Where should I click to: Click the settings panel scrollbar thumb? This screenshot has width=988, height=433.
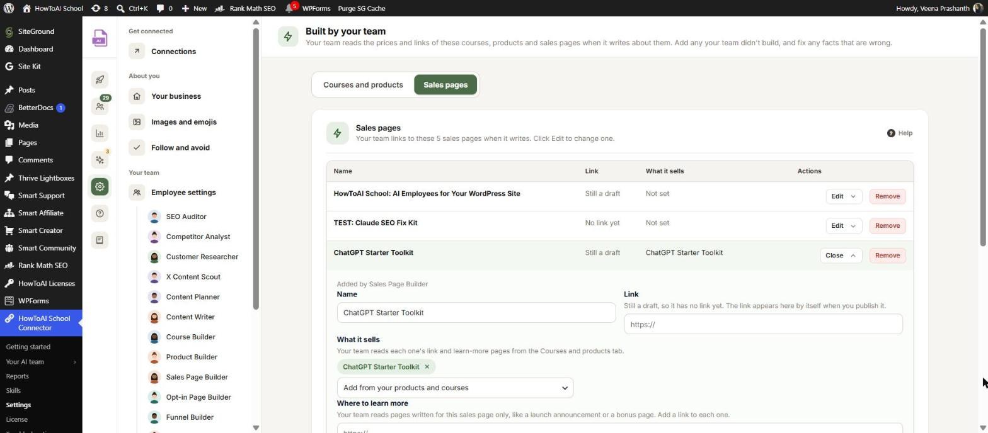click(256, 169)
